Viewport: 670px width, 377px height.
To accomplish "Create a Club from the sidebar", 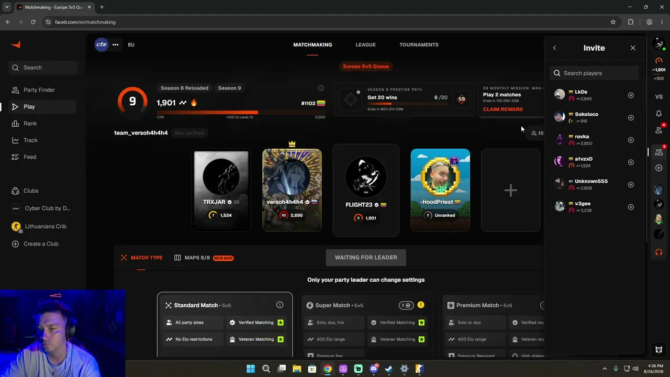I will click(42, 244).
